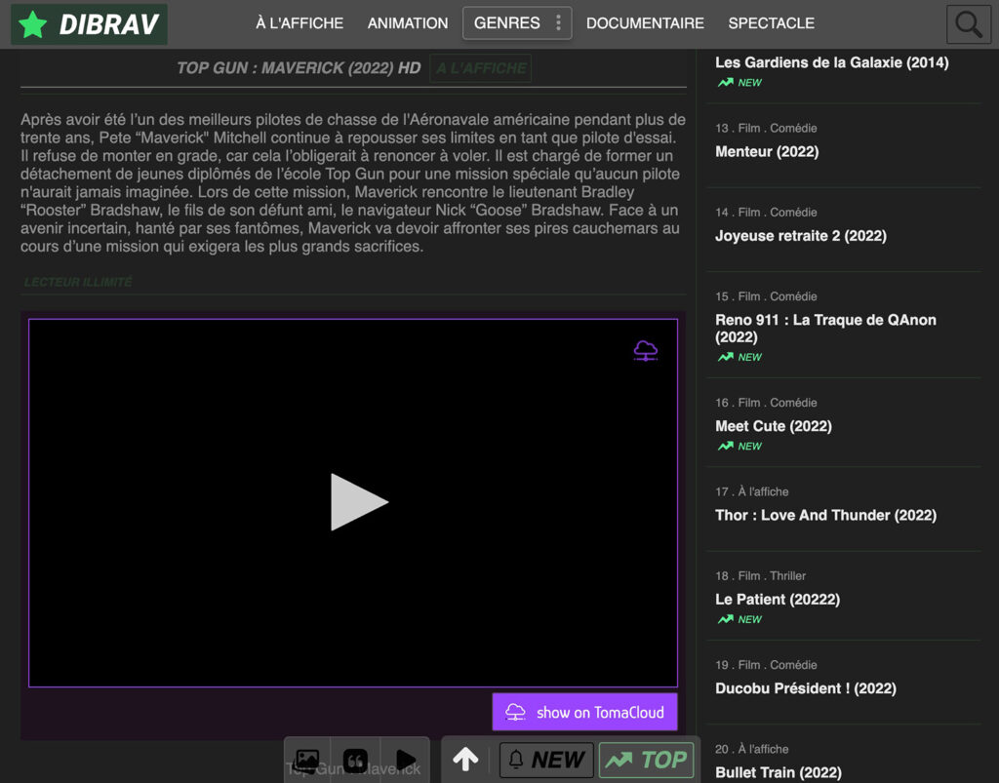Viewport: 999px width, 783px height.
Task: Click NEW trend icon under Les Gardiens de la Galaxie
Action: tap(739, 83)
